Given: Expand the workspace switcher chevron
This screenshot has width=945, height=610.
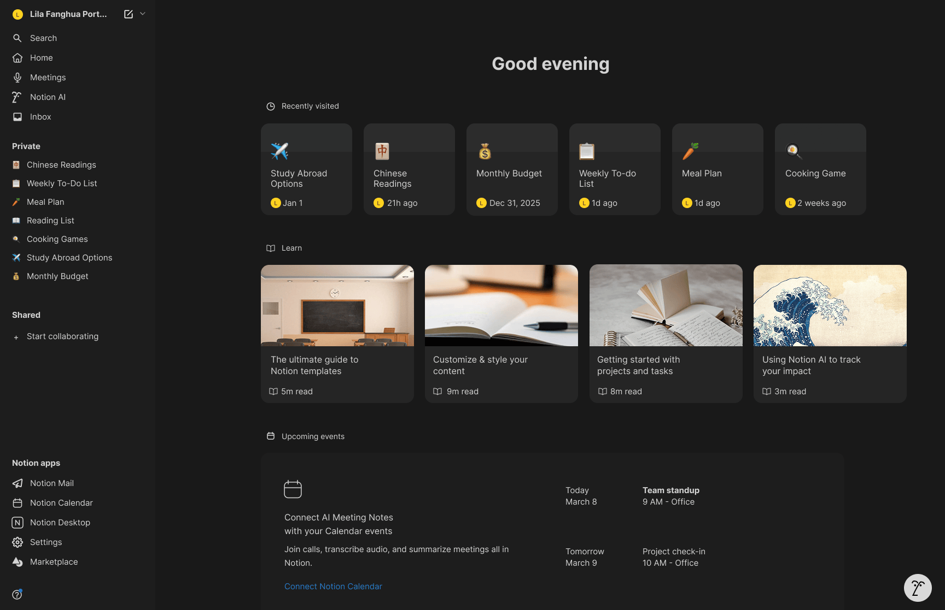Looking at the screenshot, I should (x=143, y=14).
